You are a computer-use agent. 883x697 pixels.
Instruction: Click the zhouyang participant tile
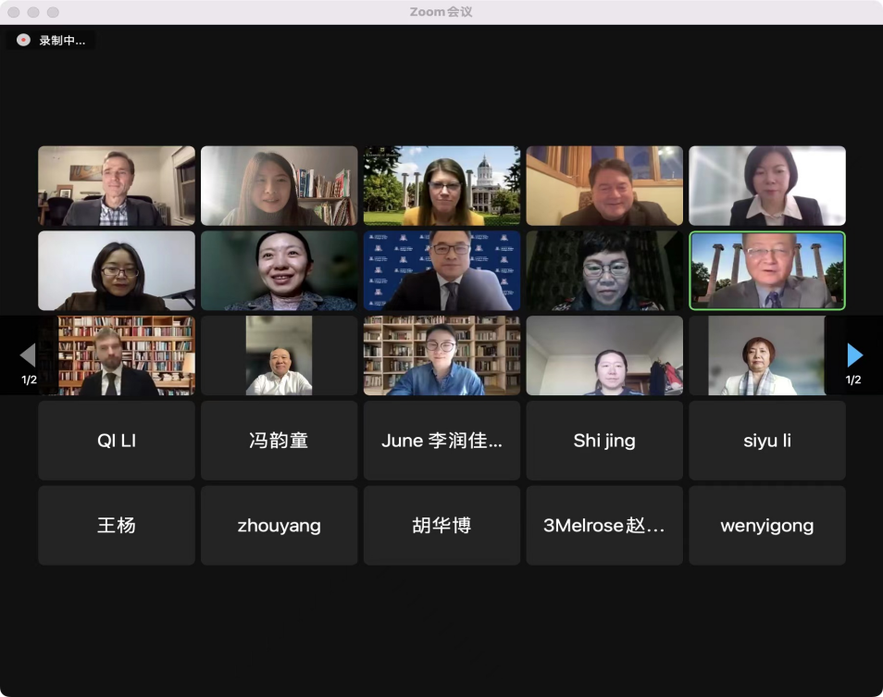click(279, 526)
